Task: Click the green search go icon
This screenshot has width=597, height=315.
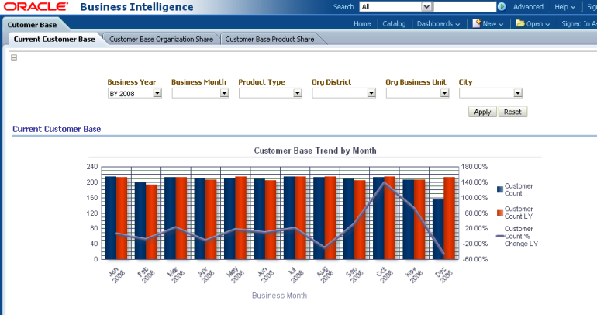Action: pos(502,6)
